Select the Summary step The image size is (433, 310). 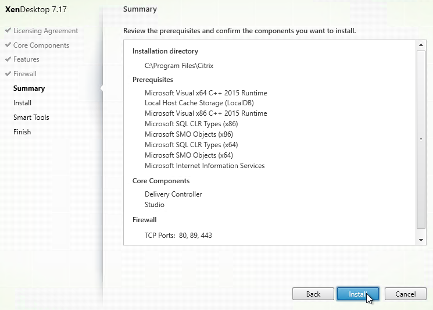tap(29, 88)
